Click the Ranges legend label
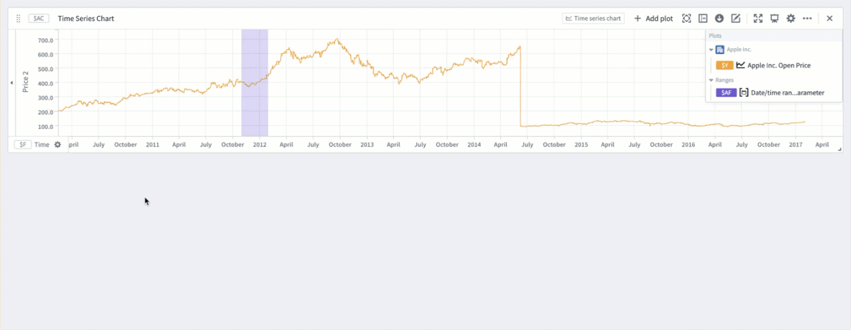Screen dimensions: 851x330 click(725, 80)
